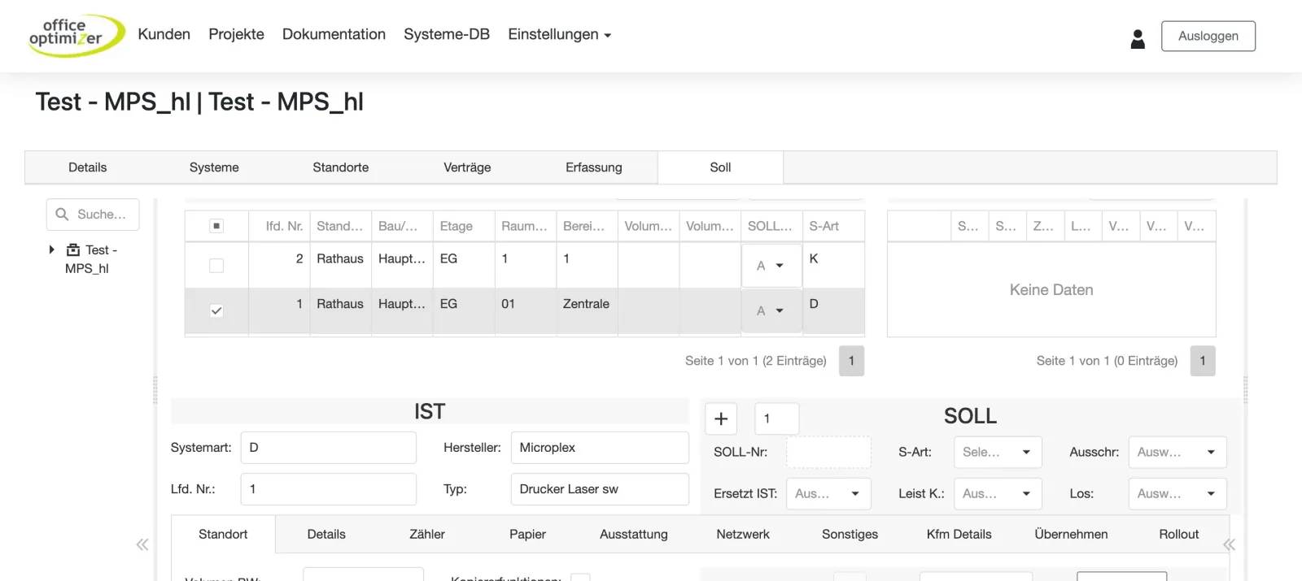
Task: Open the Sonstiges sub-tab
Action: click(850, 534)
